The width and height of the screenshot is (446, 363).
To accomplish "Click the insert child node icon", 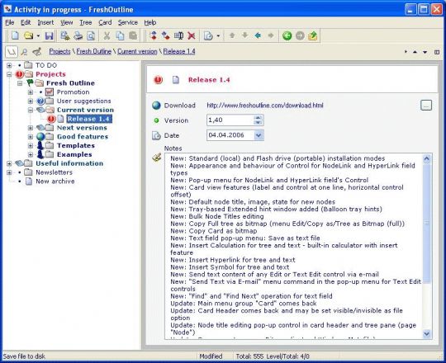I will pyautogui.click(x=165, y=35).
